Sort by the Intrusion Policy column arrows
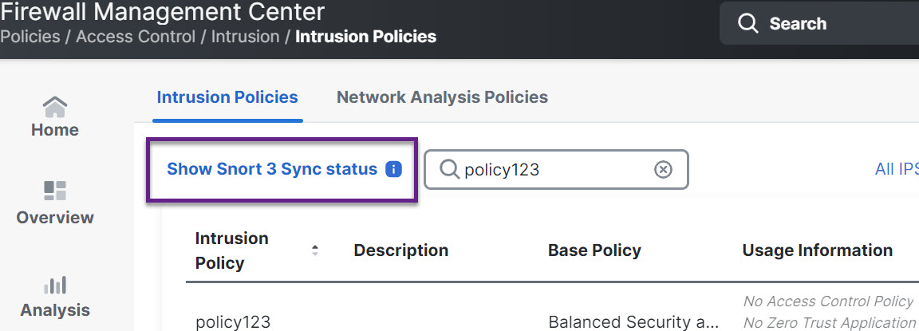Viewport: 919px width, 331px height. pos(315,250)
